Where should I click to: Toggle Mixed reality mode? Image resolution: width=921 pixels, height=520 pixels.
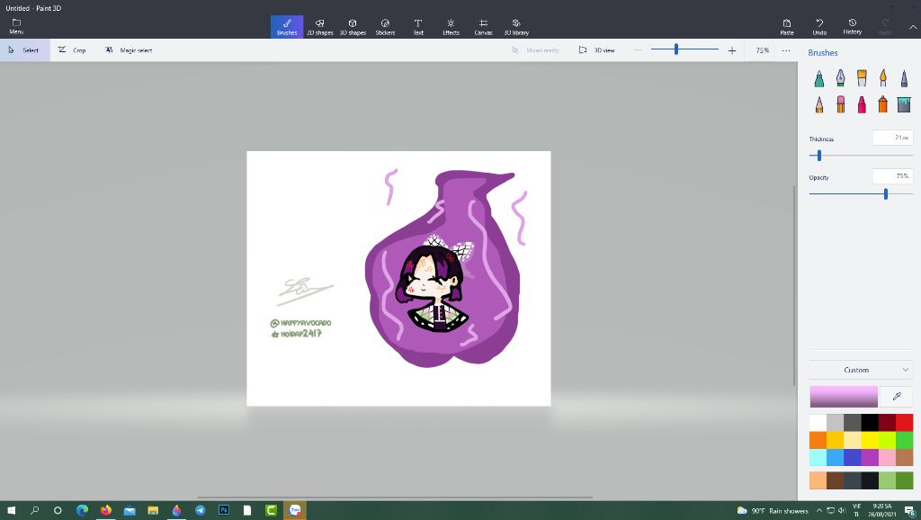click(x=534, y=50)
